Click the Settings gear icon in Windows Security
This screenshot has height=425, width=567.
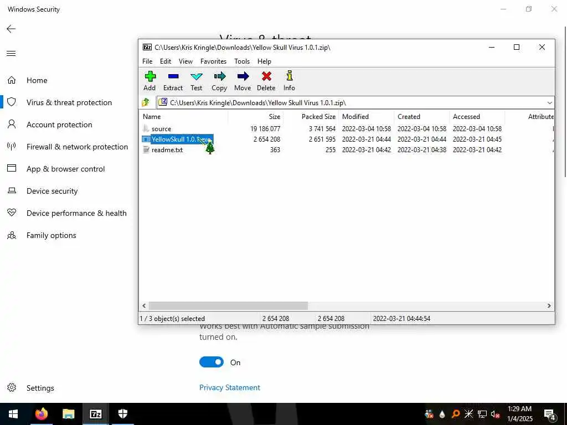[x=12, y=387]
